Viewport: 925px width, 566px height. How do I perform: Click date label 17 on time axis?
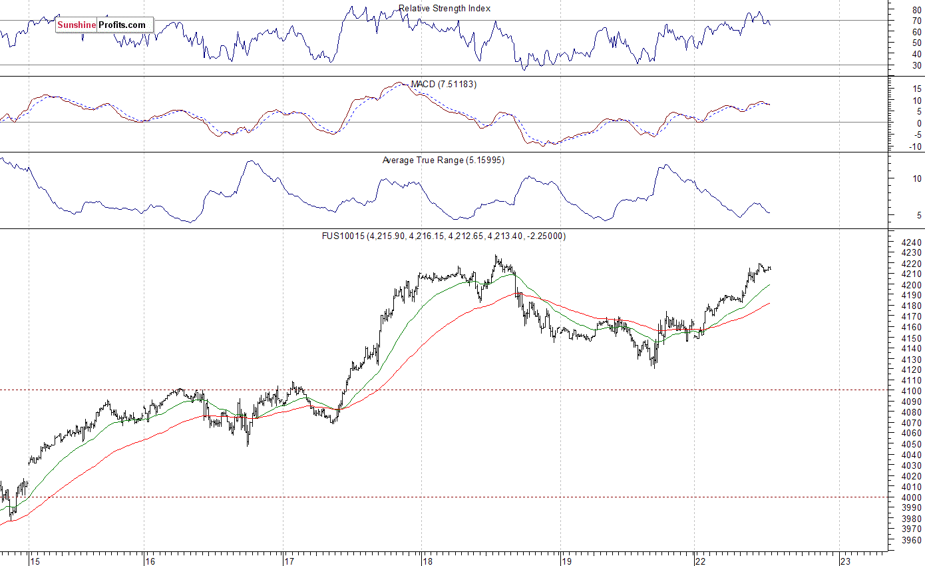[x=289, y=561]
